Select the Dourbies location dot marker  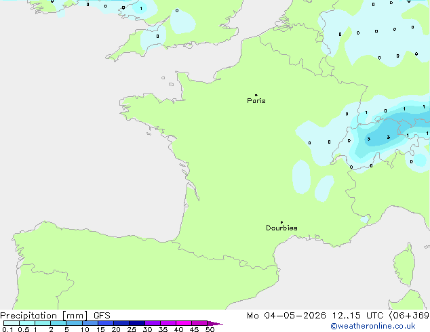[x=281, y=222]
